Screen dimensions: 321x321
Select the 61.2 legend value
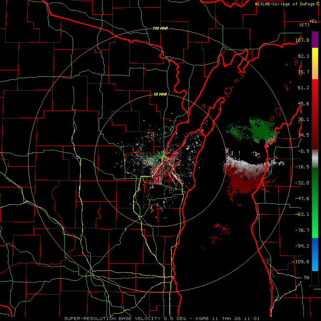(x=304, y=88)
